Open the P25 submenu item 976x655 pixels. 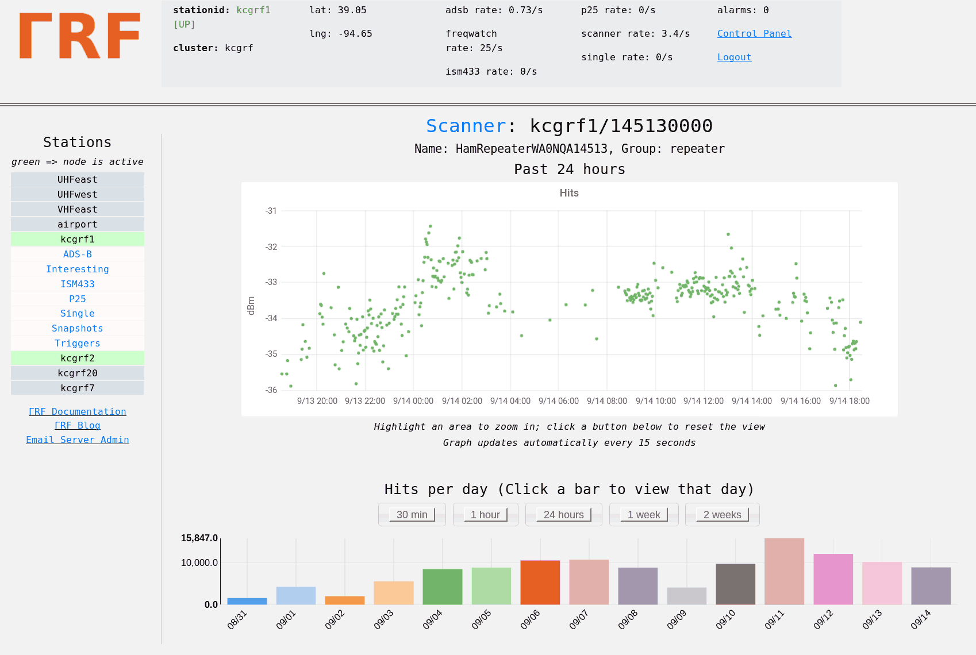pos(78,299)
